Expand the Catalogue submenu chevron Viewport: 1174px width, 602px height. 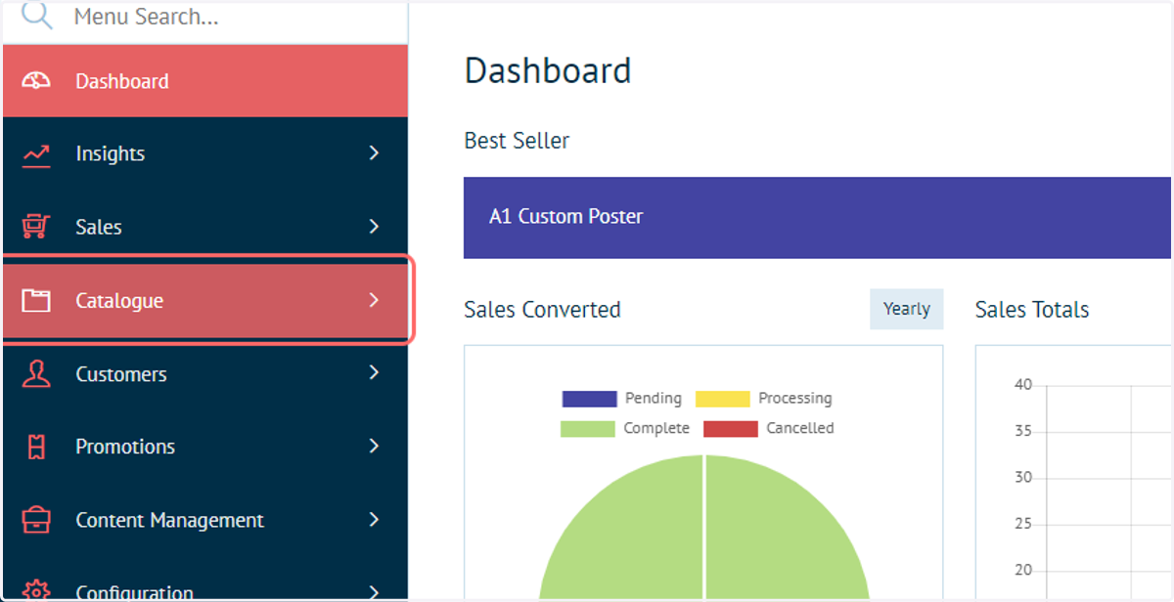pos(374,300)
